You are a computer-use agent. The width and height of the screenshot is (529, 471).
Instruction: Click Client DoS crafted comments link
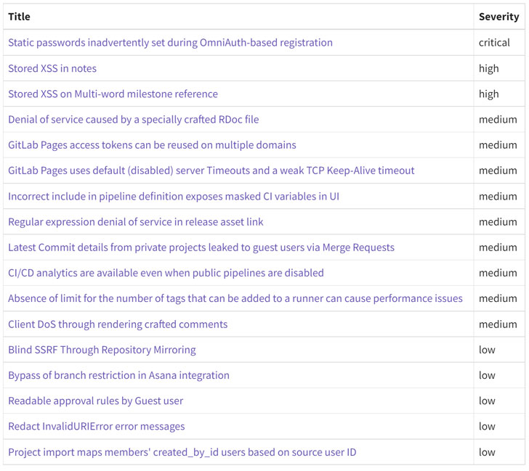coord(118,324)
